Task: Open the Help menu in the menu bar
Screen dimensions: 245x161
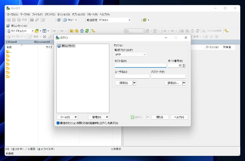Action: coord(105,14)
